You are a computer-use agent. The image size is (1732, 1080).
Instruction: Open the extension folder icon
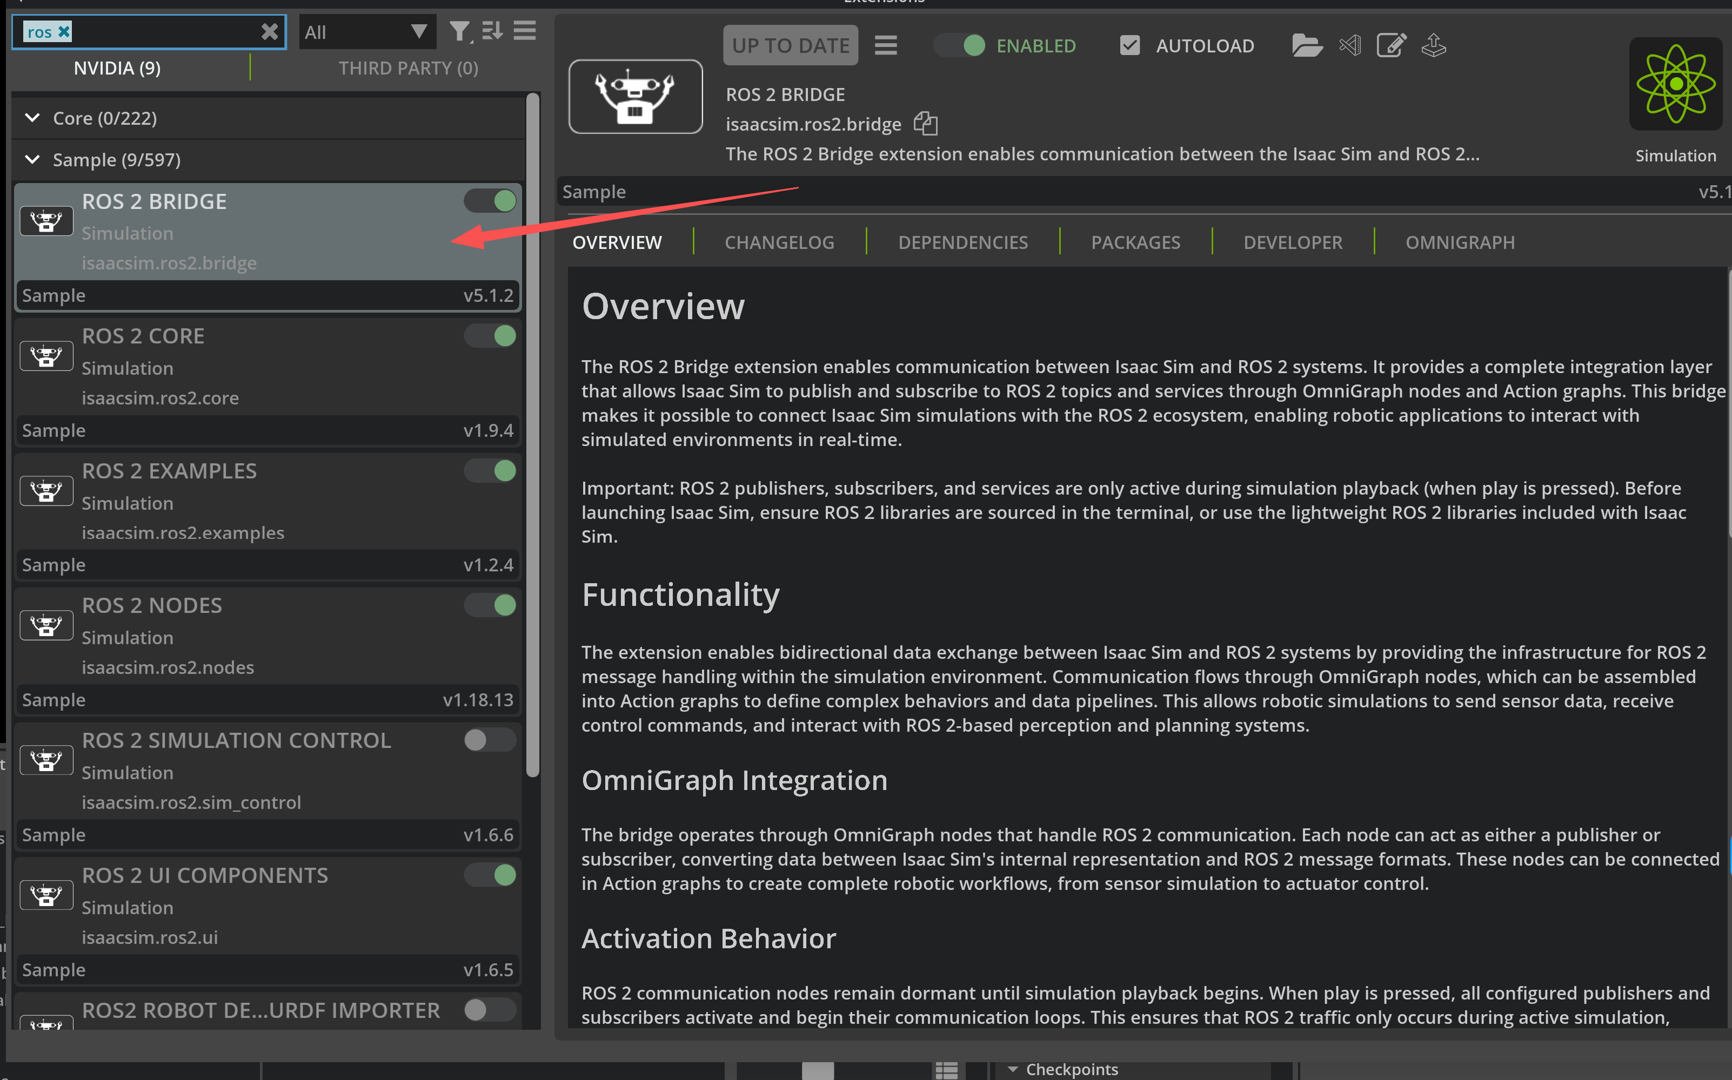(x=1307, y=46)
